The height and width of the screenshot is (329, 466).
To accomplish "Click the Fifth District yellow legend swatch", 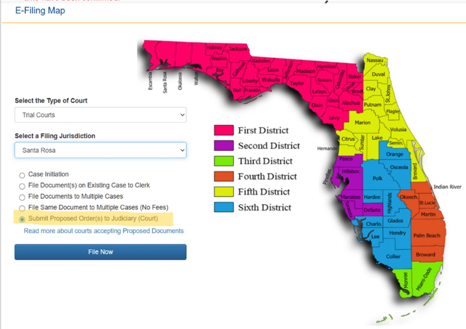I will [224, 192].
